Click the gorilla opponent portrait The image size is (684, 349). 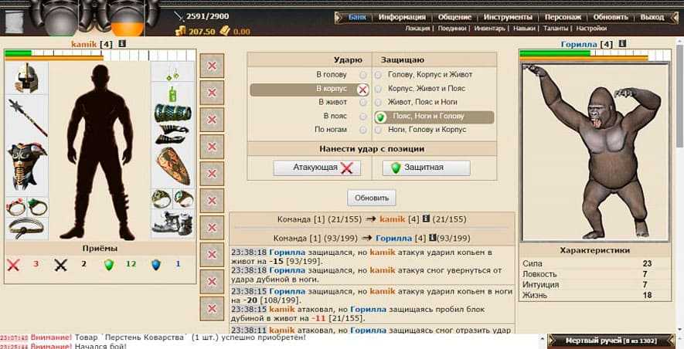[x=593, y=151]
